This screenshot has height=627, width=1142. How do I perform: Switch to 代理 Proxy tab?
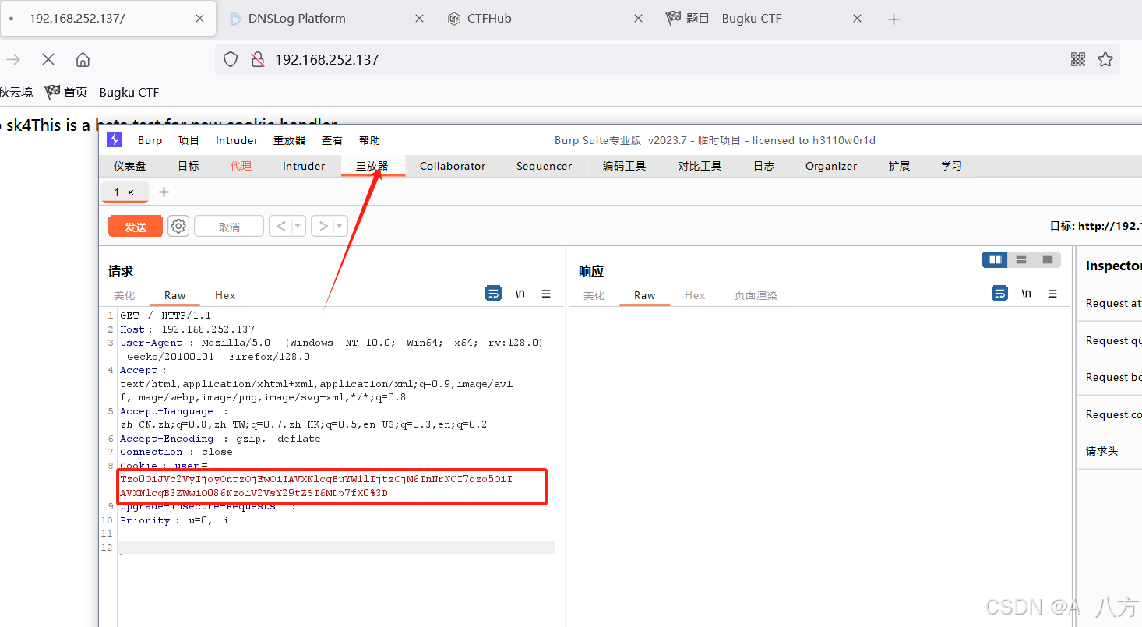[241, 166]
